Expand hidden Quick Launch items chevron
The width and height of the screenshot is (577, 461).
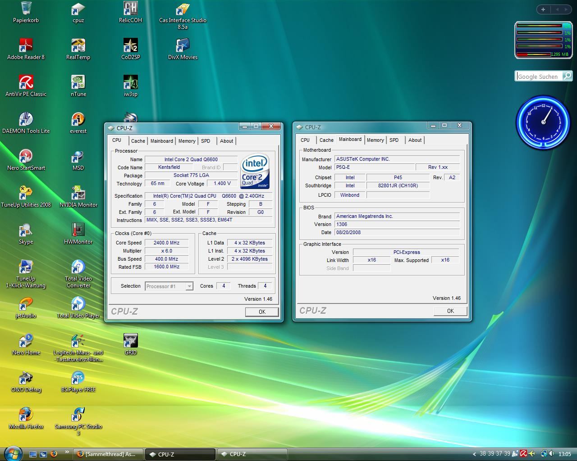tap(67, 452)
